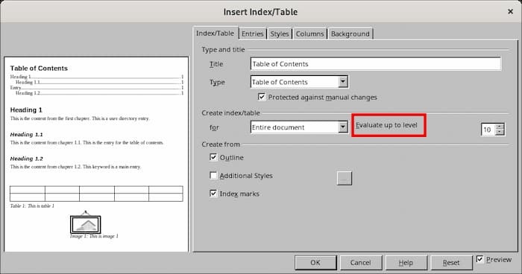Viewport: 522px width, 274px height.
Task: Open the Styles tab
Action: (280, 34)
